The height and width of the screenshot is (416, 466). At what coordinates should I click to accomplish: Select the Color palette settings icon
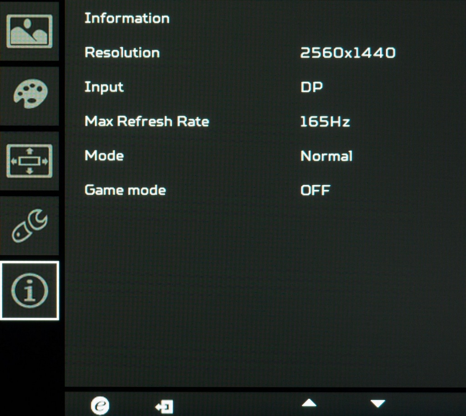click(30, 95)
